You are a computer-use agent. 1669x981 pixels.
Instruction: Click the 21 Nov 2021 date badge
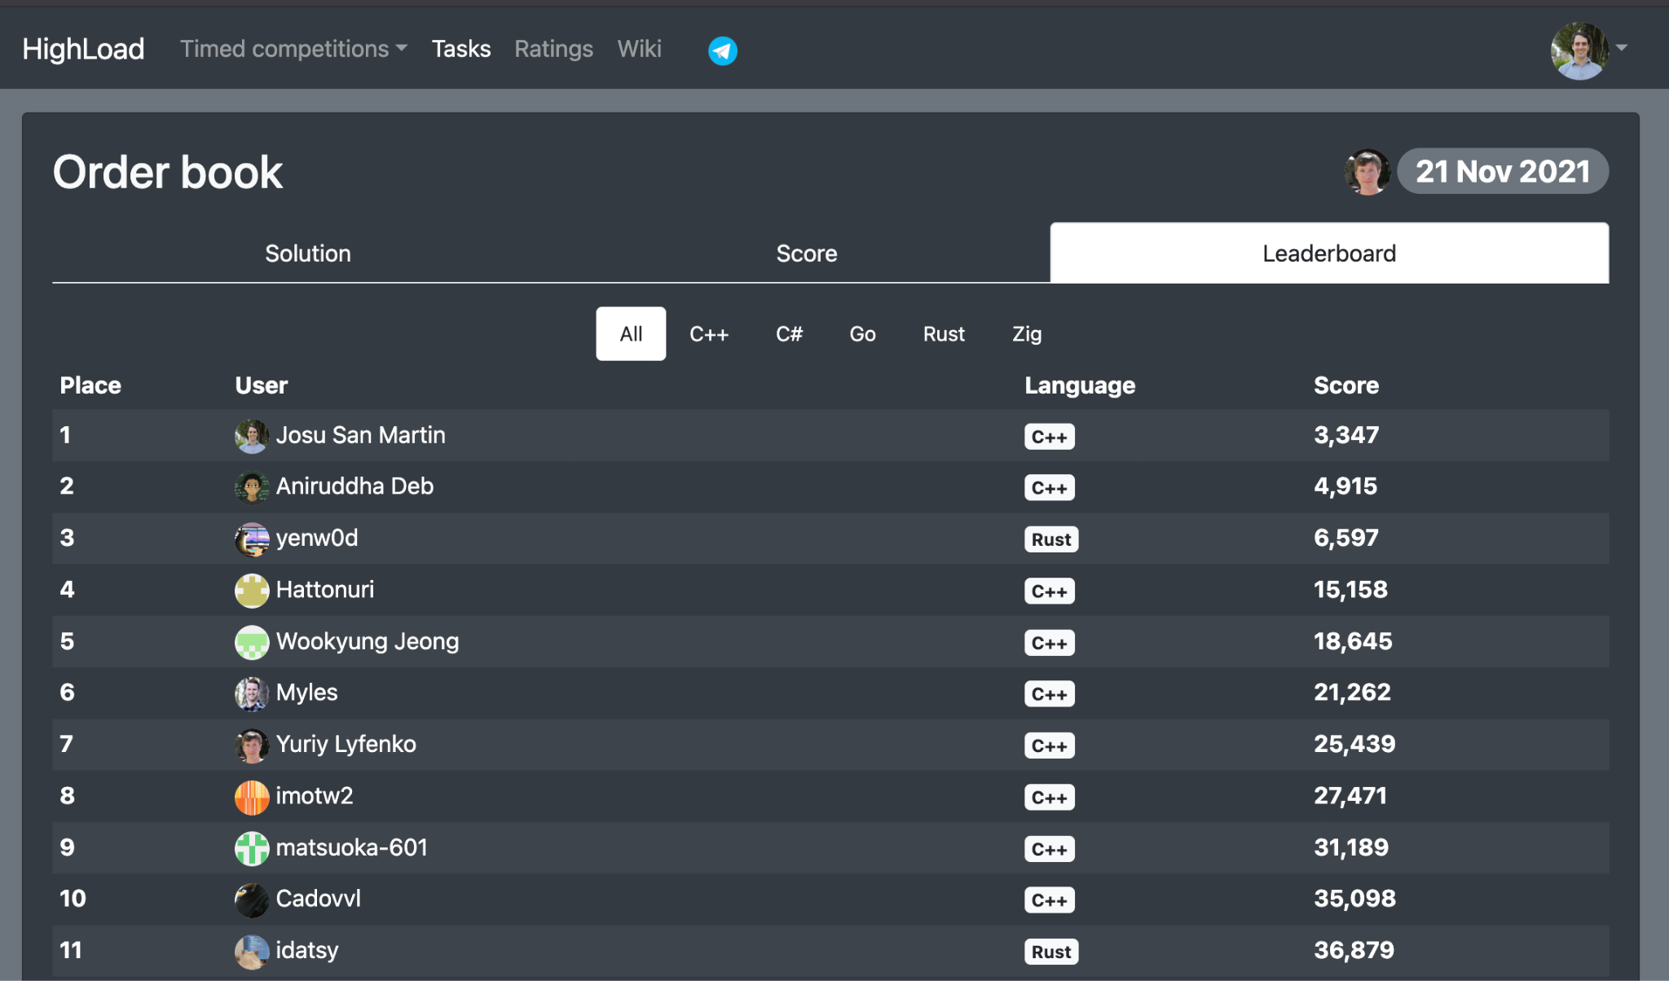1502,171
